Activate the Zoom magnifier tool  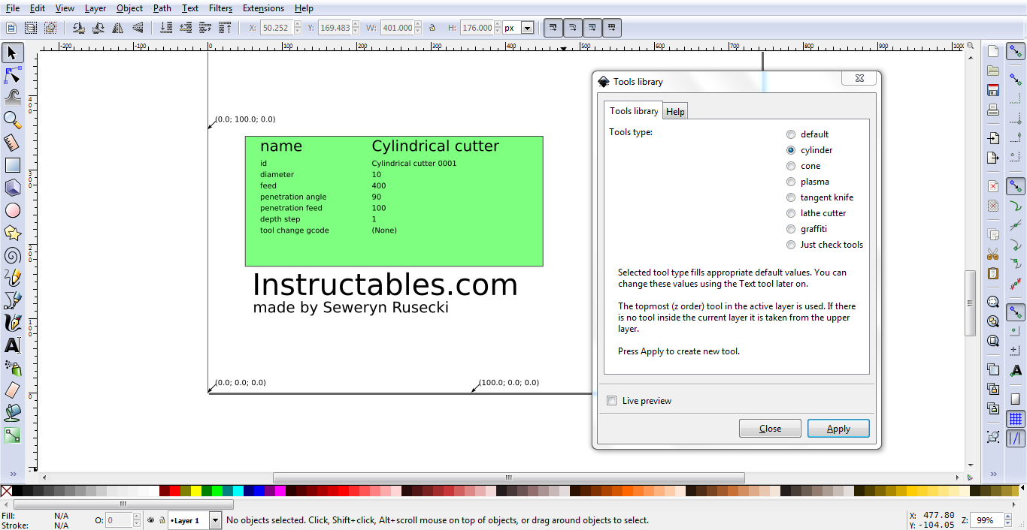point(12,120)
